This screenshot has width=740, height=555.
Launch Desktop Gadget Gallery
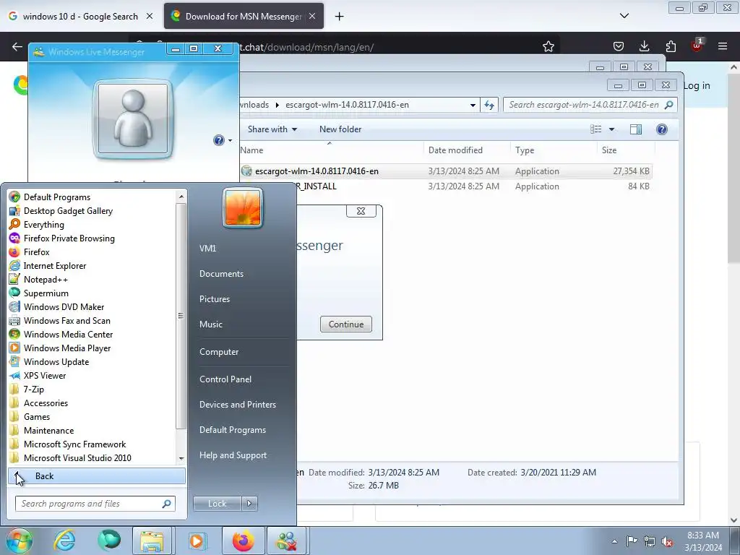point(68,211)
